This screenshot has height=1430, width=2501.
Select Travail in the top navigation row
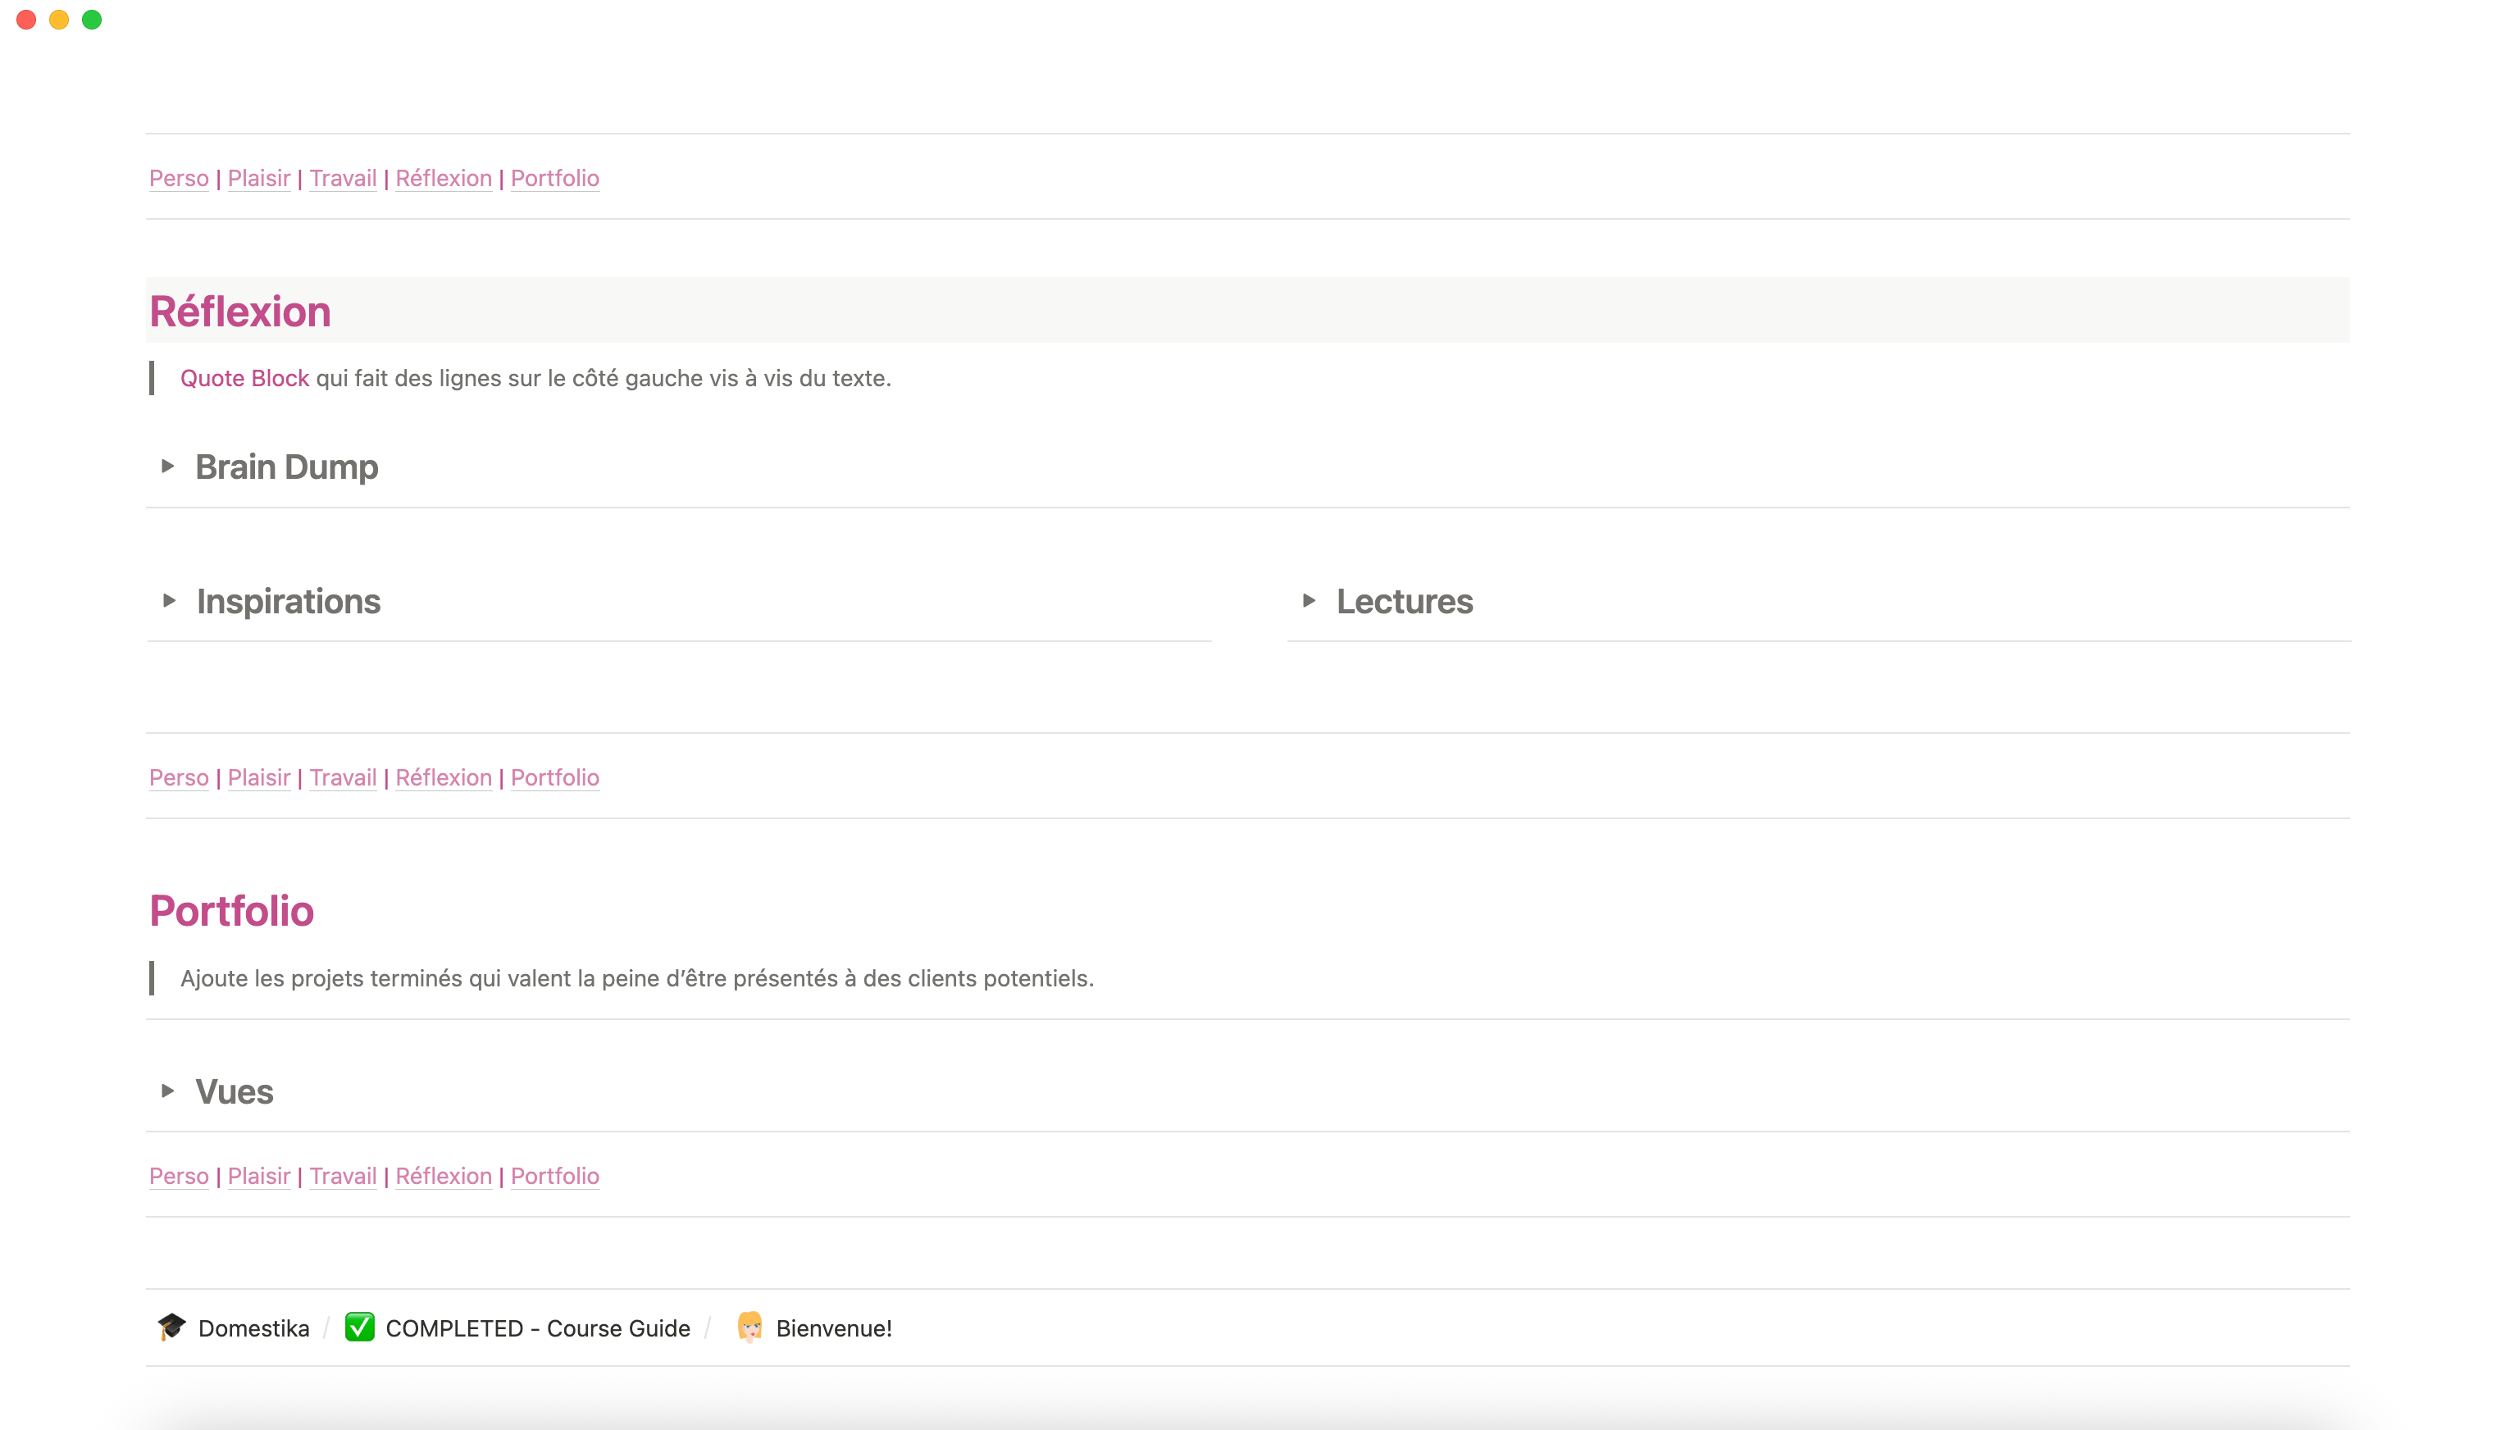[343, 179]
